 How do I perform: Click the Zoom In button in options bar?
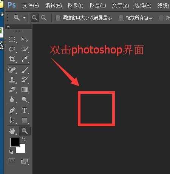(35, 18)
